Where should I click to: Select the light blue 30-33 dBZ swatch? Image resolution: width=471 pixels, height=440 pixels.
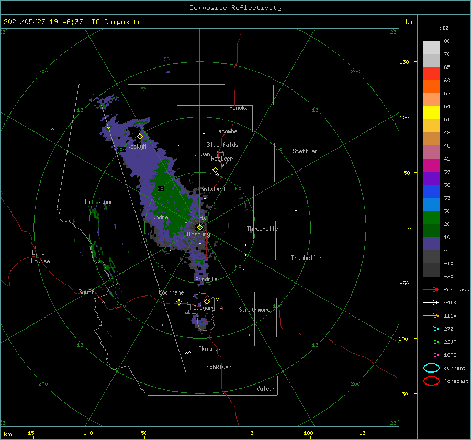point(431,205)
